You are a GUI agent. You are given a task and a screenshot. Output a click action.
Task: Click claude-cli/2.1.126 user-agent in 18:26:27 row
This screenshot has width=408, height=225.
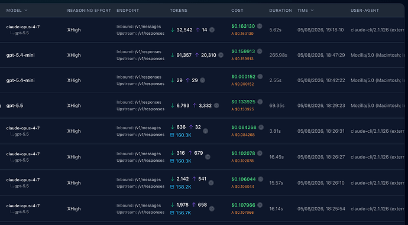pos(378,157)
